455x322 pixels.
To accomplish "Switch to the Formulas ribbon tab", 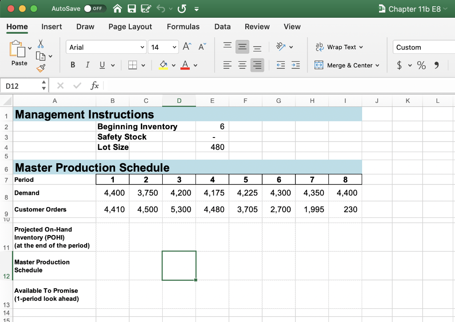I will pos(183,27).
